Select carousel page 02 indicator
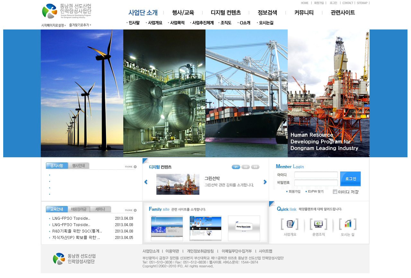 (x=246, y=167)
